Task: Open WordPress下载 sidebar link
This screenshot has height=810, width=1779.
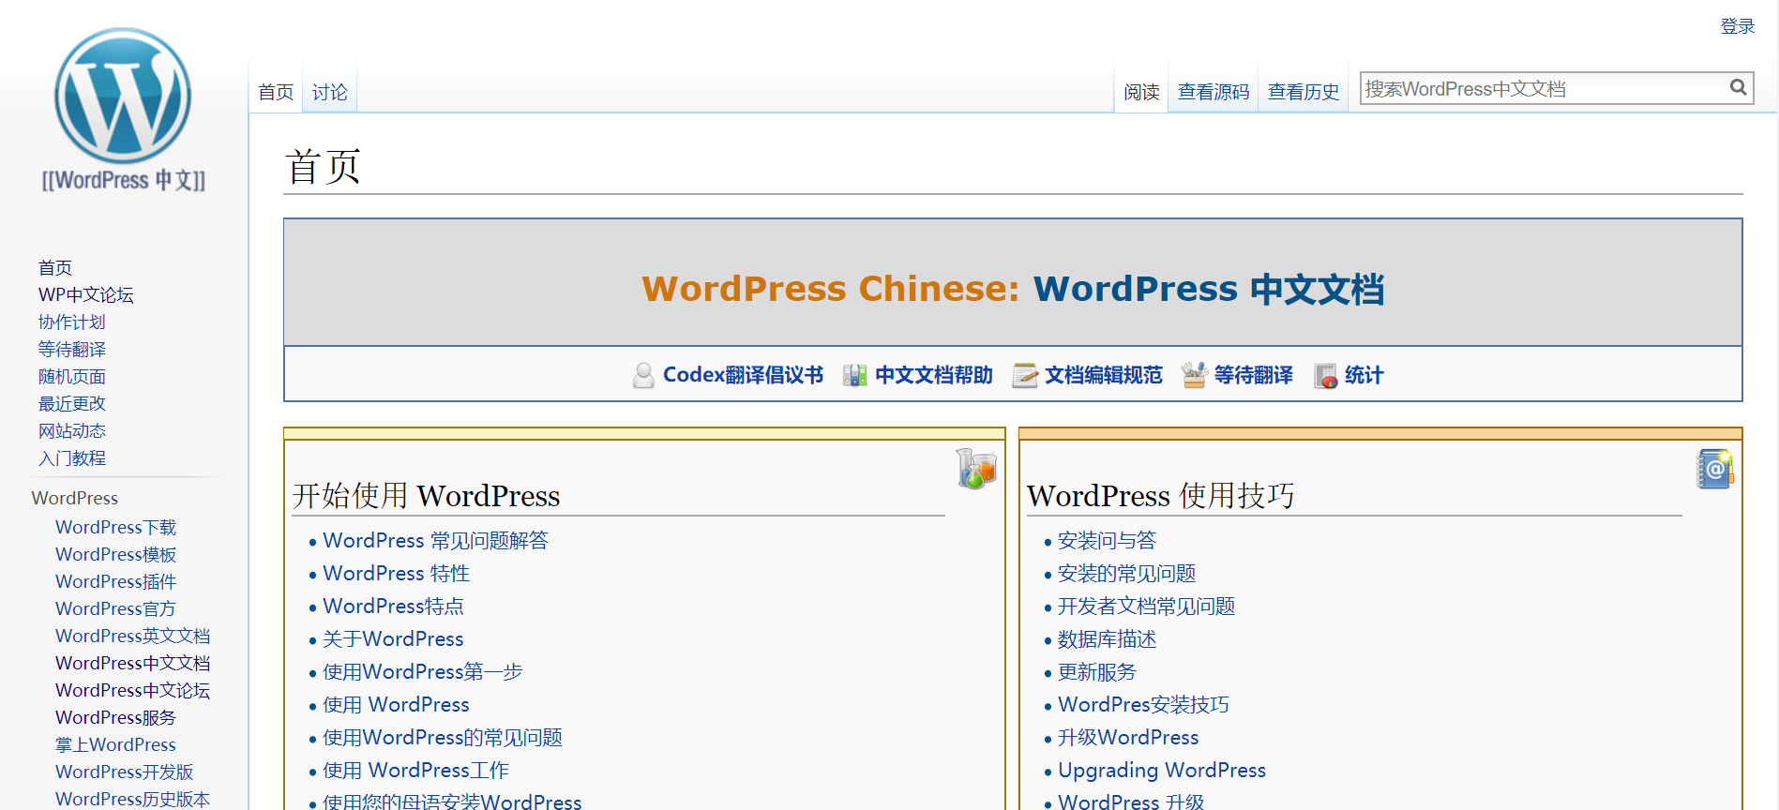Action: click(x=116, y=528)
